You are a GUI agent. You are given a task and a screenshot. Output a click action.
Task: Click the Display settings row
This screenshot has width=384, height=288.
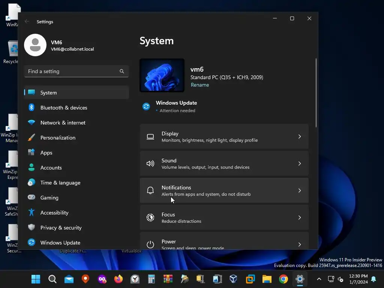point(224,136)
